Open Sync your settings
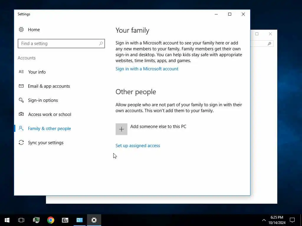The width and height of the screenshot is (302, 226). point(46,143)
